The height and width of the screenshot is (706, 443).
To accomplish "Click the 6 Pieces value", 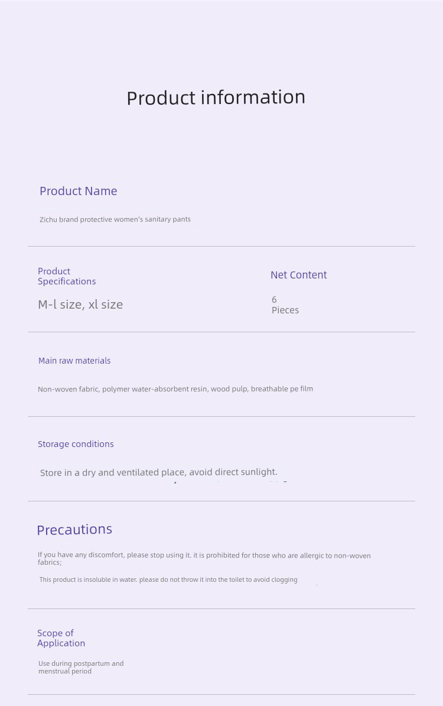I will click(285, 305).
